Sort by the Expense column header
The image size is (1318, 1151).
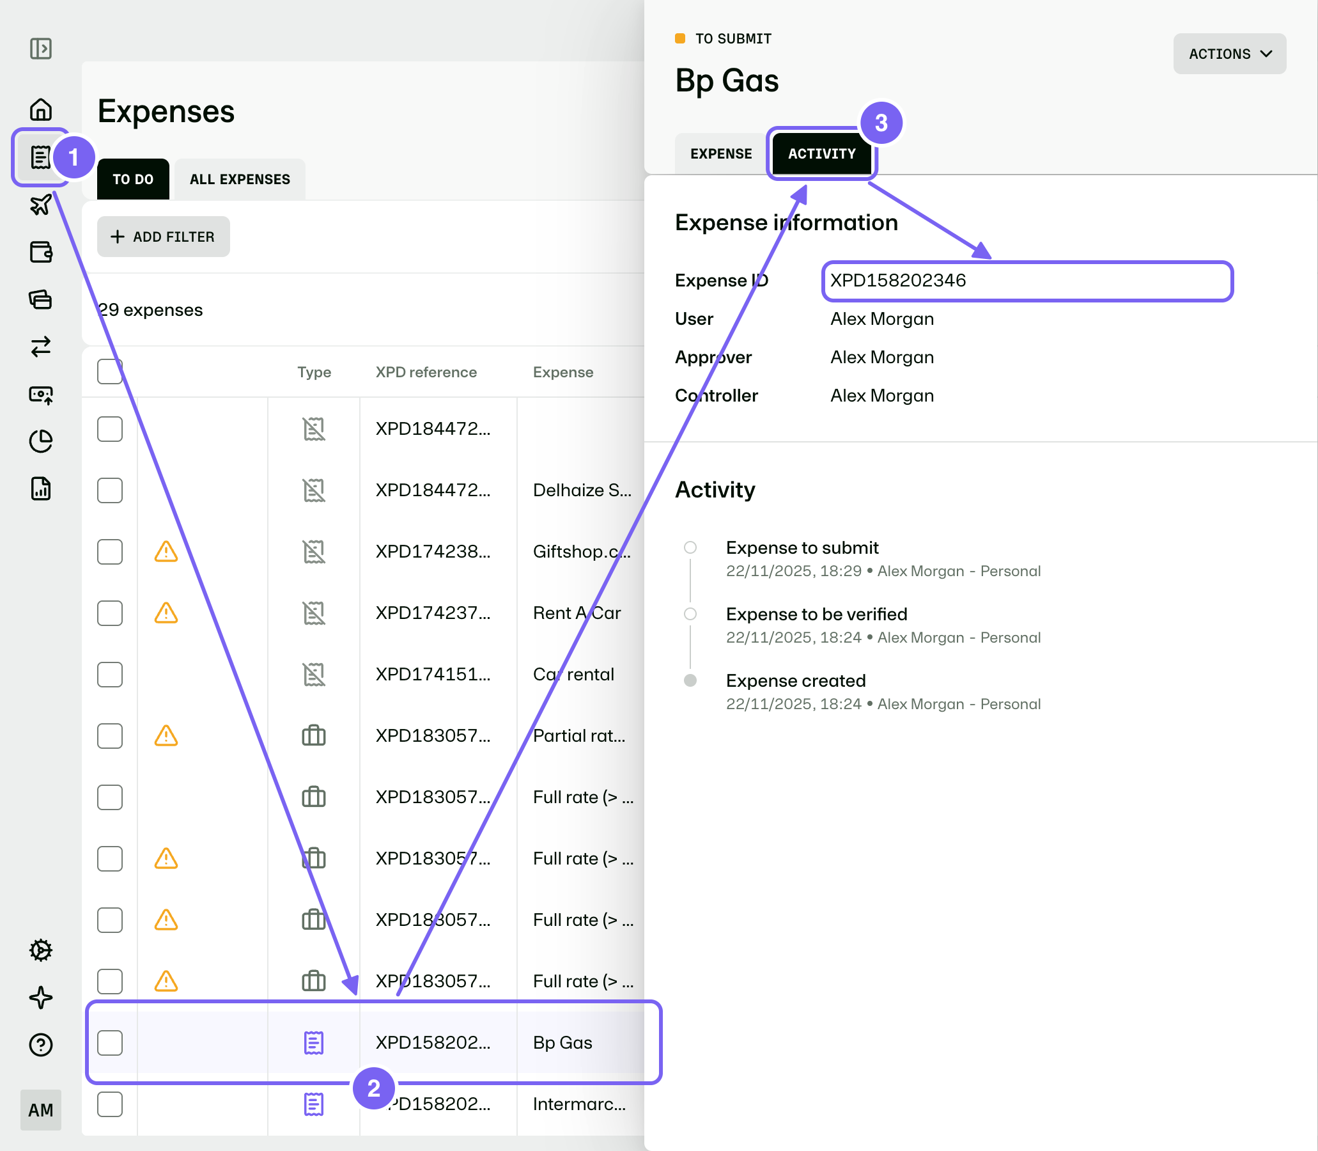[x=563, y=373]
